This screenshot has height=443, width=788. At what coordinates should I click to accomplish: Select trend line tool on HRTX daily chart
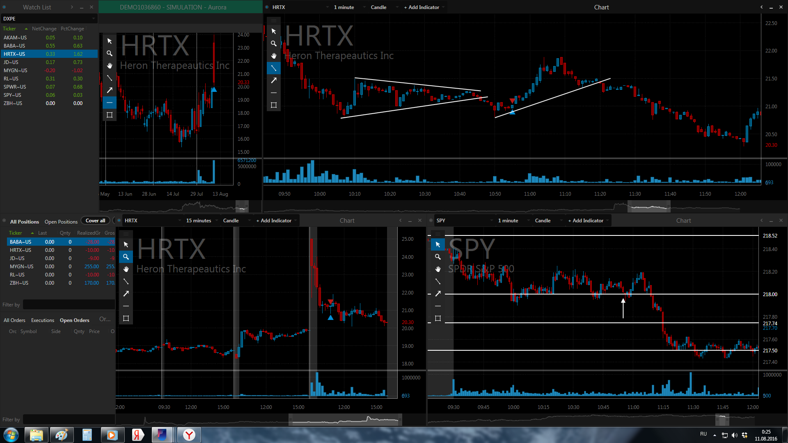tap(110, 78)
